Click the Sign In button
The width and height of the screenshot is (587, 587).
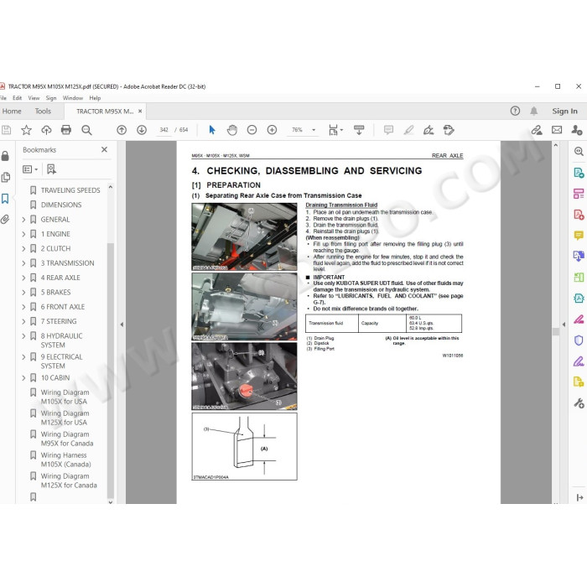[564, 112]
